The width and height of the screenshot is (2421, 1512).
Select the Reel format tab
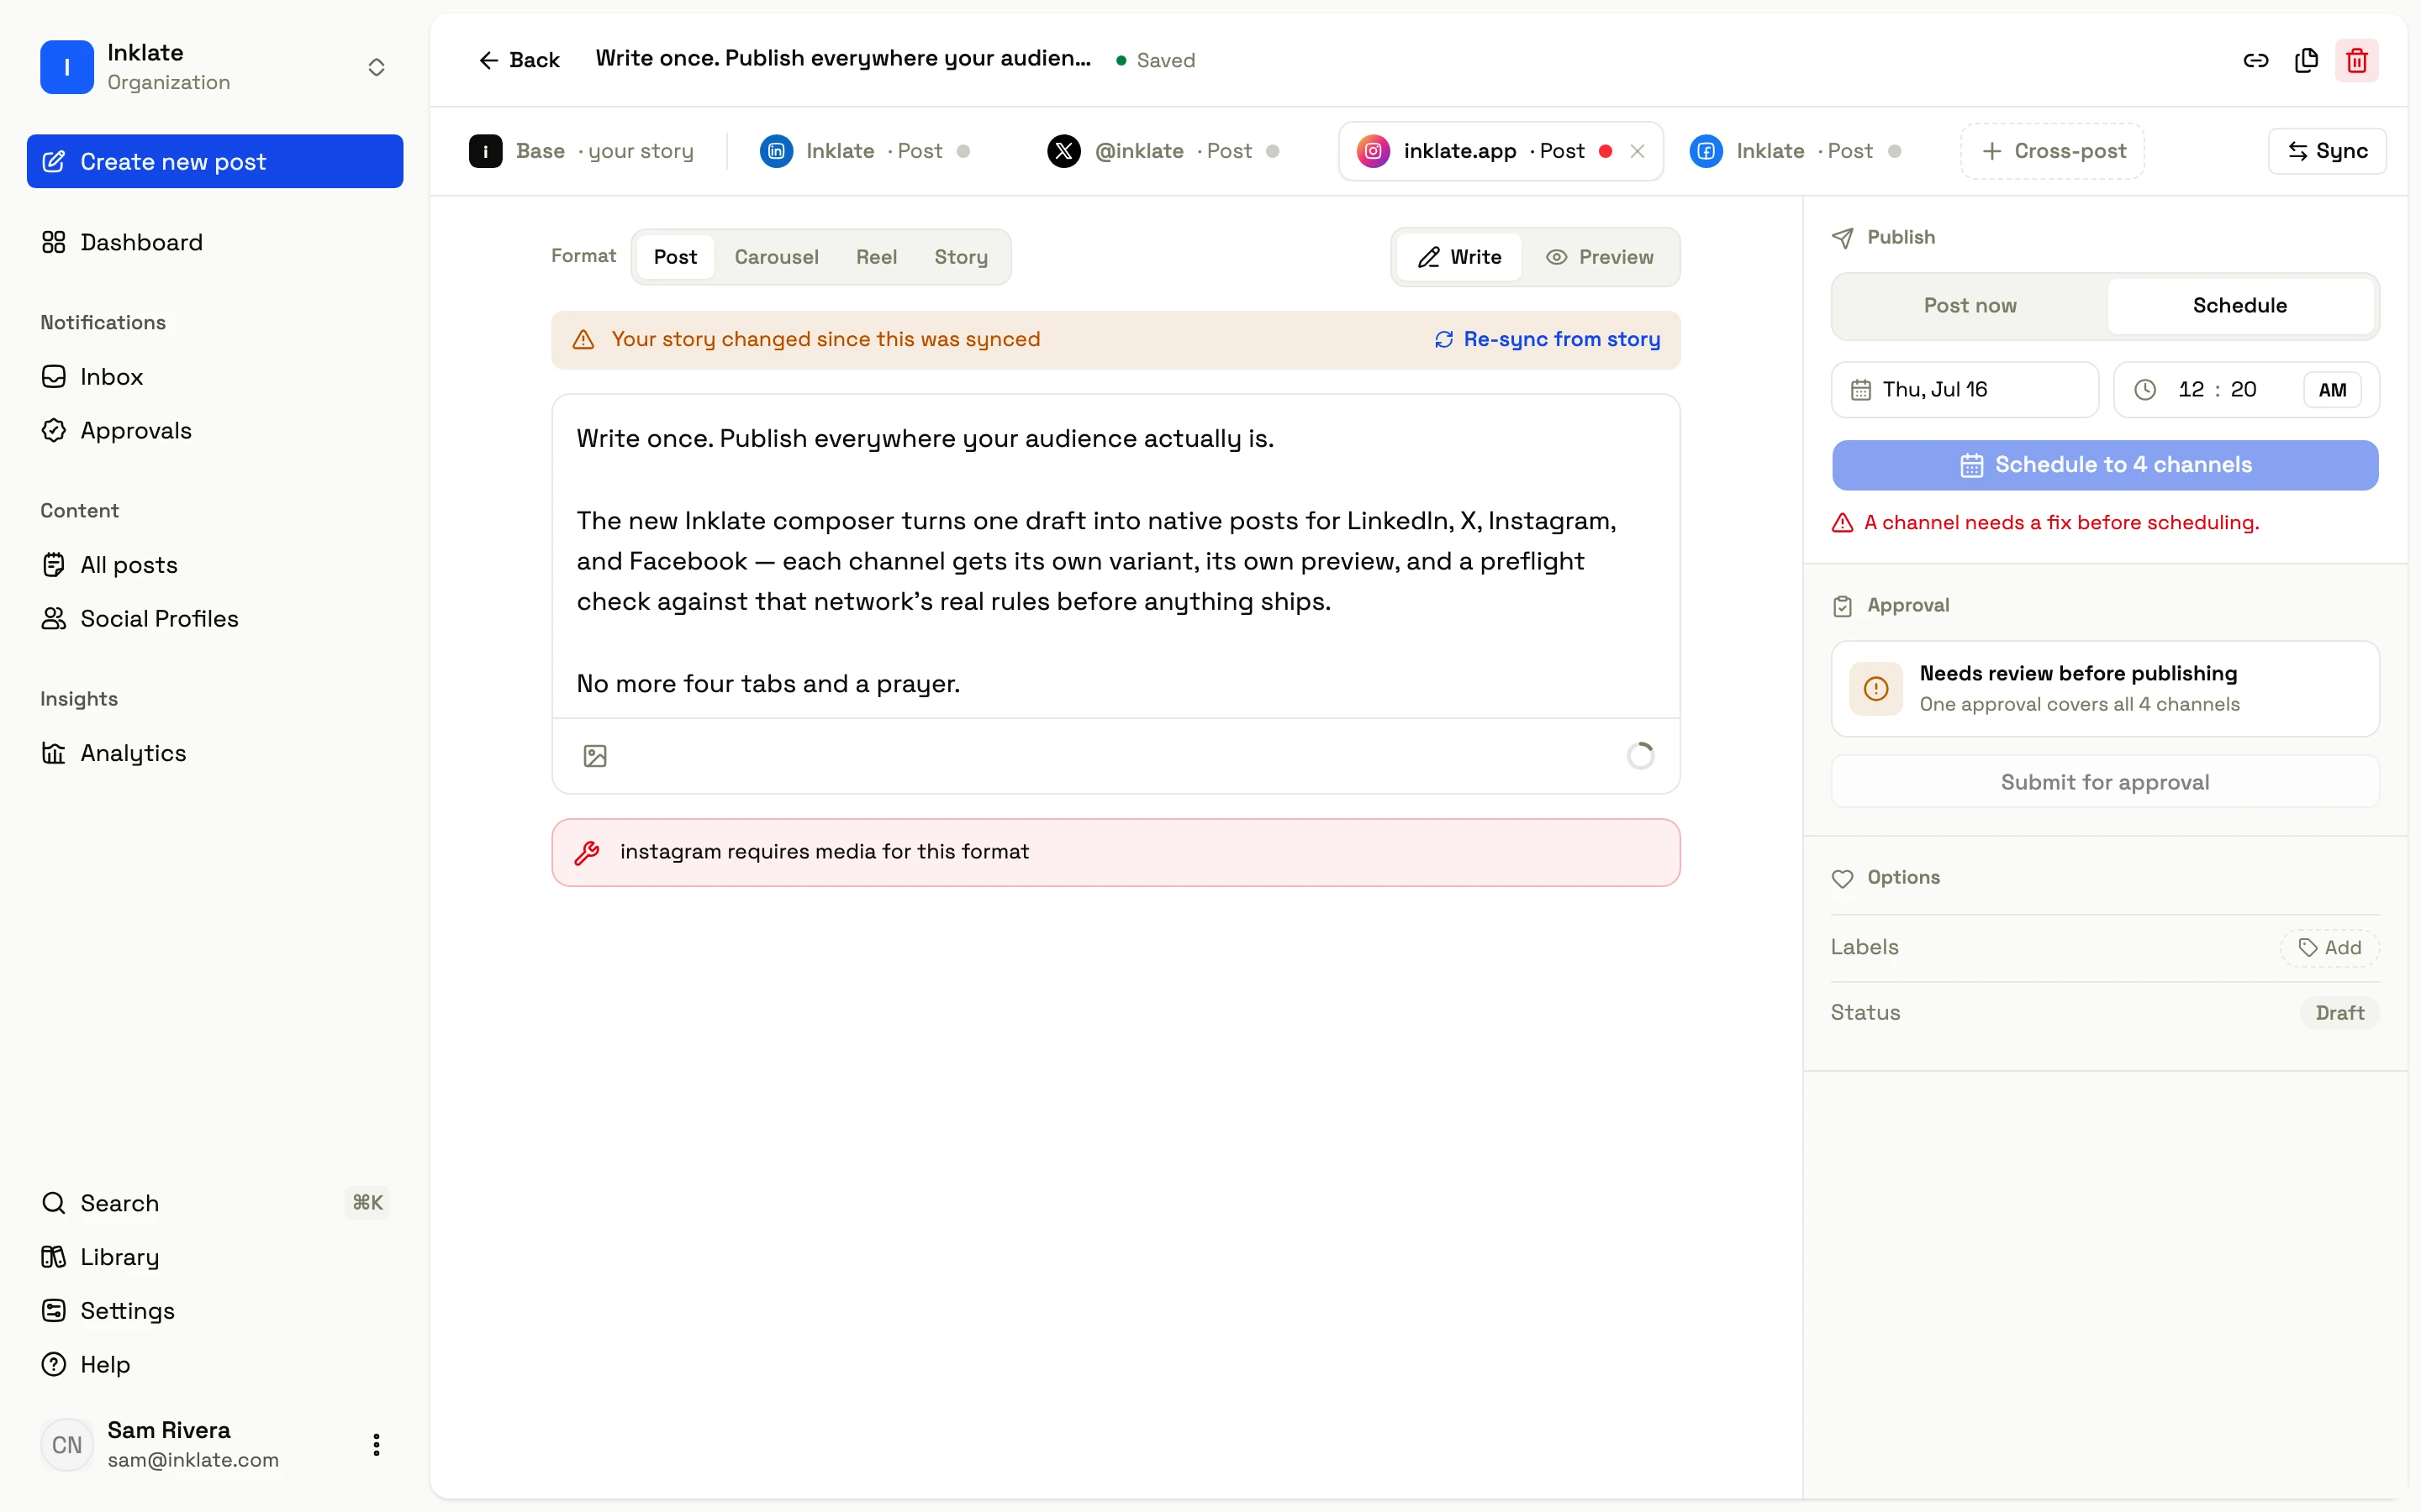(x=877, y=257)
